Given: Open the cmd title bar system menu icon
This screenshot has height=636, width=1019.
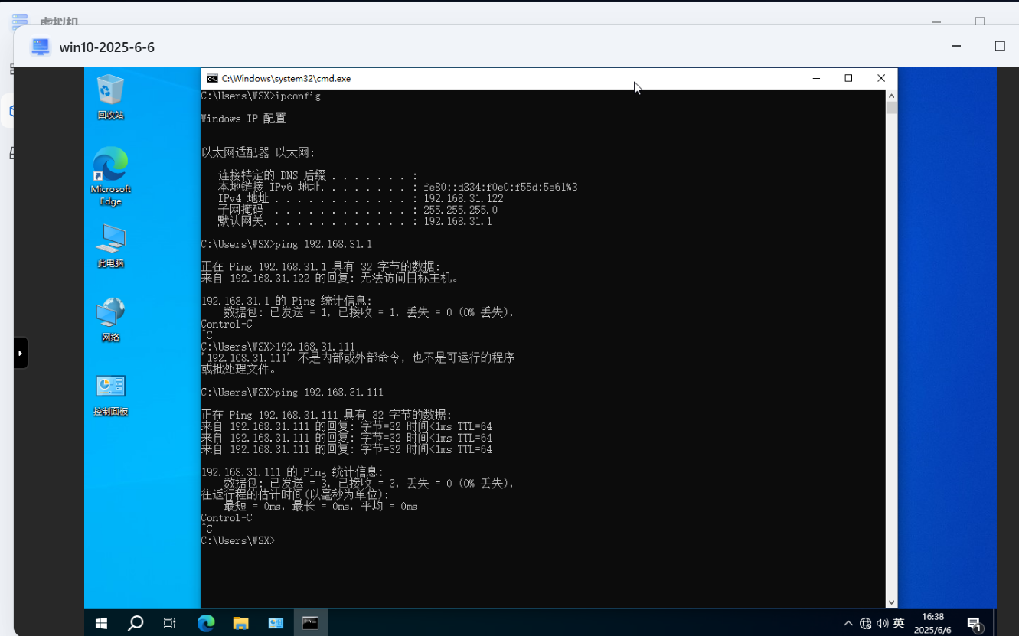Looking at the screenshot, I should pyautogui.click(x=212, y=79).
